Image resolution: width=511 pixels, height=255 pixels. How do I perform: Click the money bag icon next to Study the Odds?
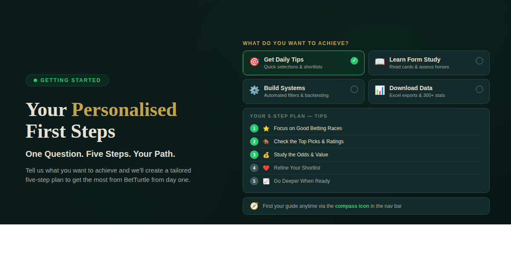click(266, 154)
